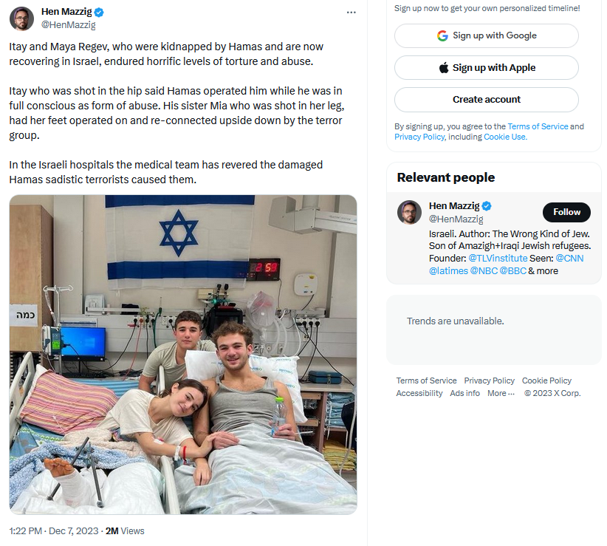
Task: Visit the @TLVinstitute mention in the bio
Action: point(498,258)
